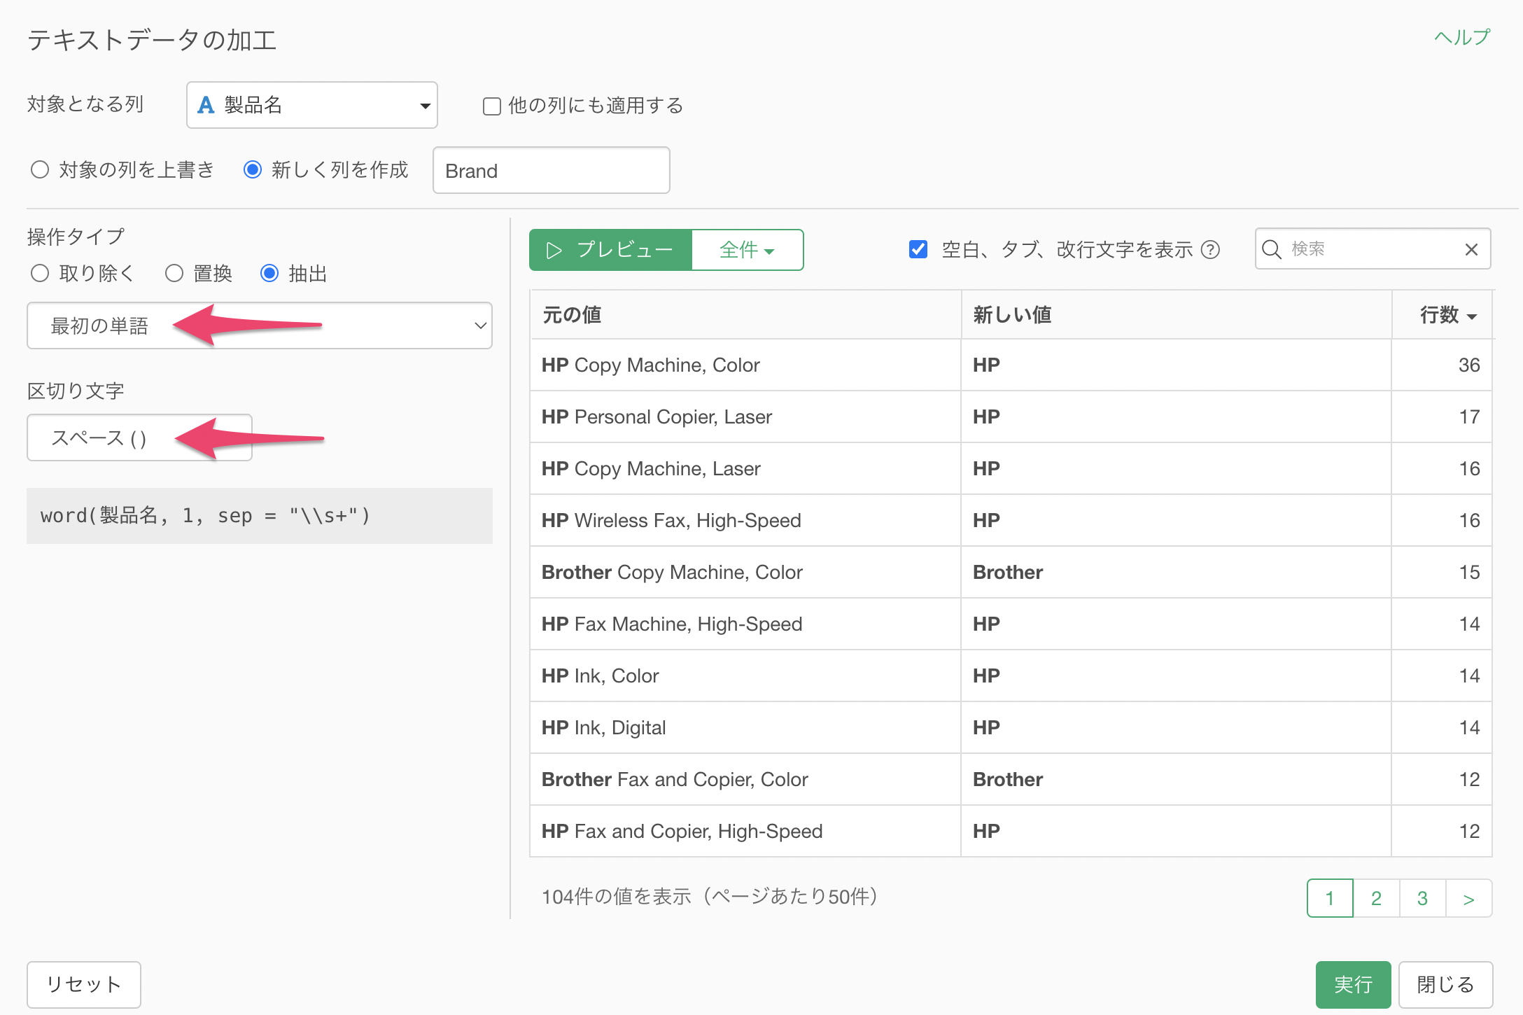Screen dimensions: 1523x1015
Task: Open the 対象となる列 製品名 column dropdown
Action: pos(312,105)
